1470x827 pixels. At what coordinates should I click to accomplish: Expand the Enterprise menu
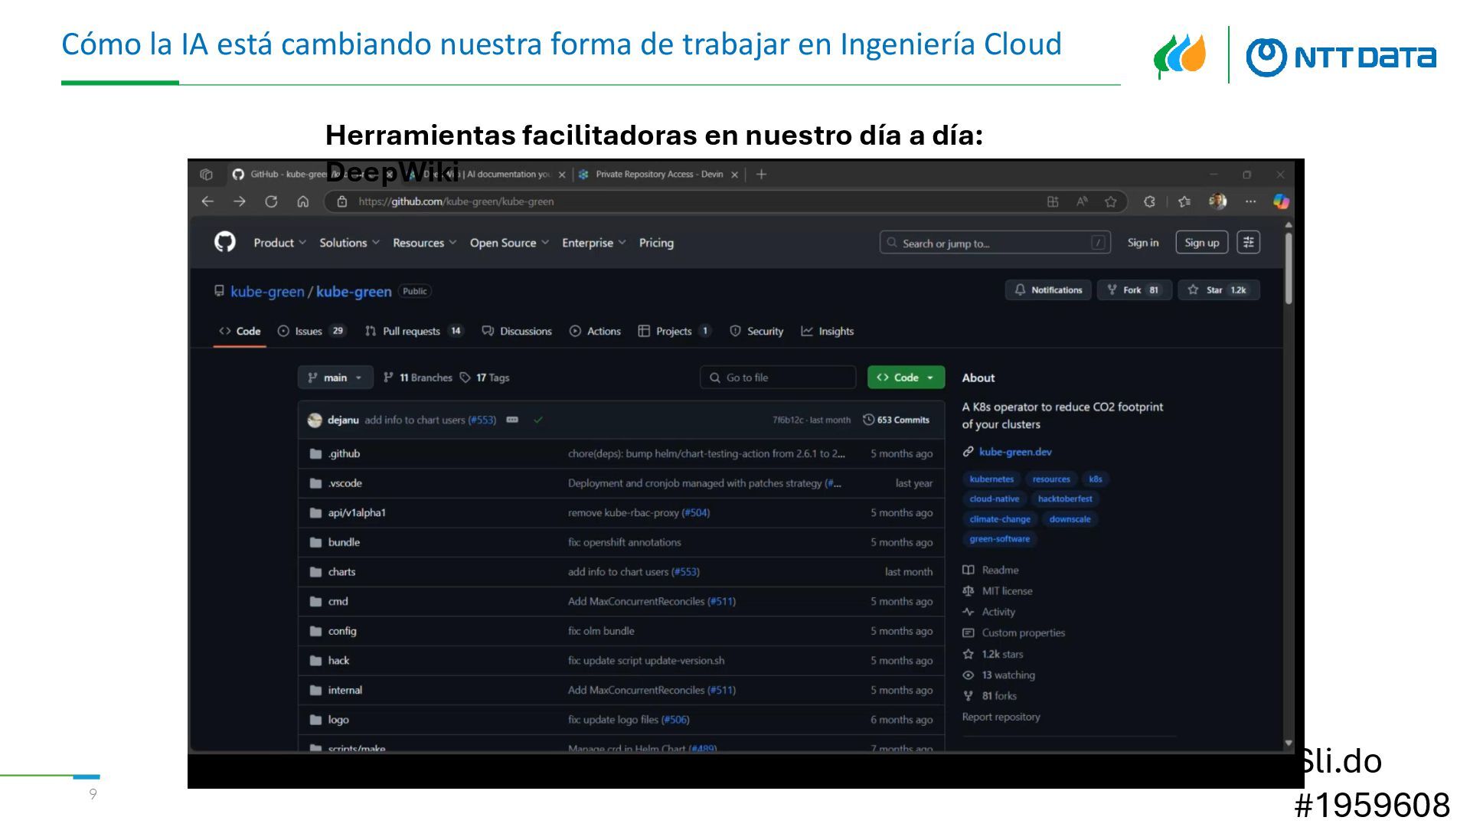click(x=593, y=243)
